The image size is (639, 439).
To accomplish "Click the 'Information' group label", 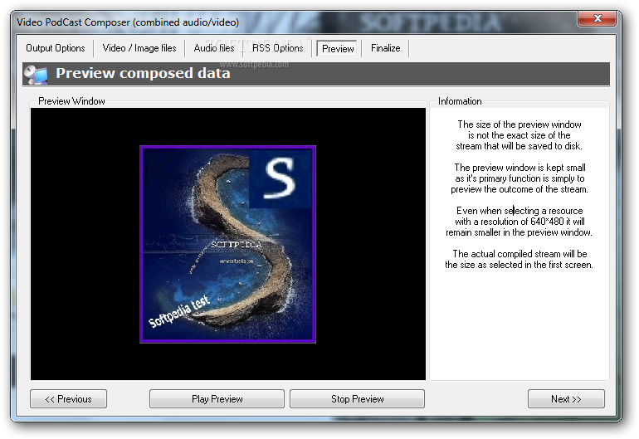I will tap(460, 101).
